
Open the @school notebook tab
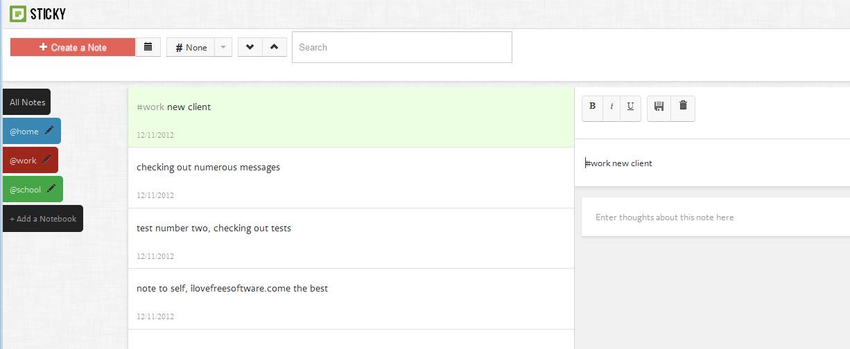(26, 190)
